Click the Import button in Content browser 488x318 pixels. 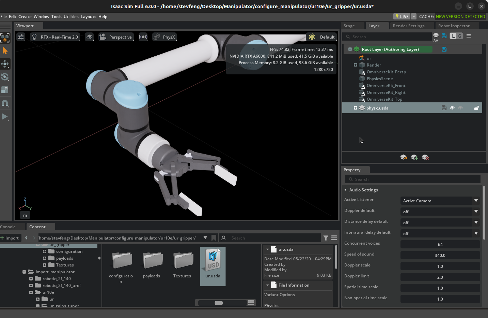(10, 238)
